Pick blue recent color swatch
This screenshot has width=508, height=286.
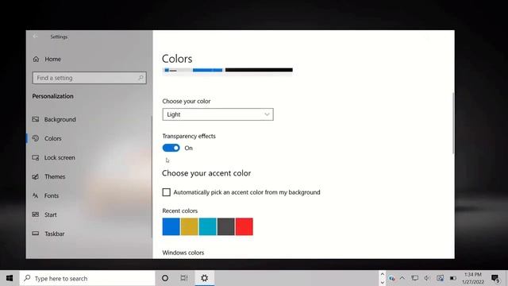pyautogui.click(x=171, y=226)
